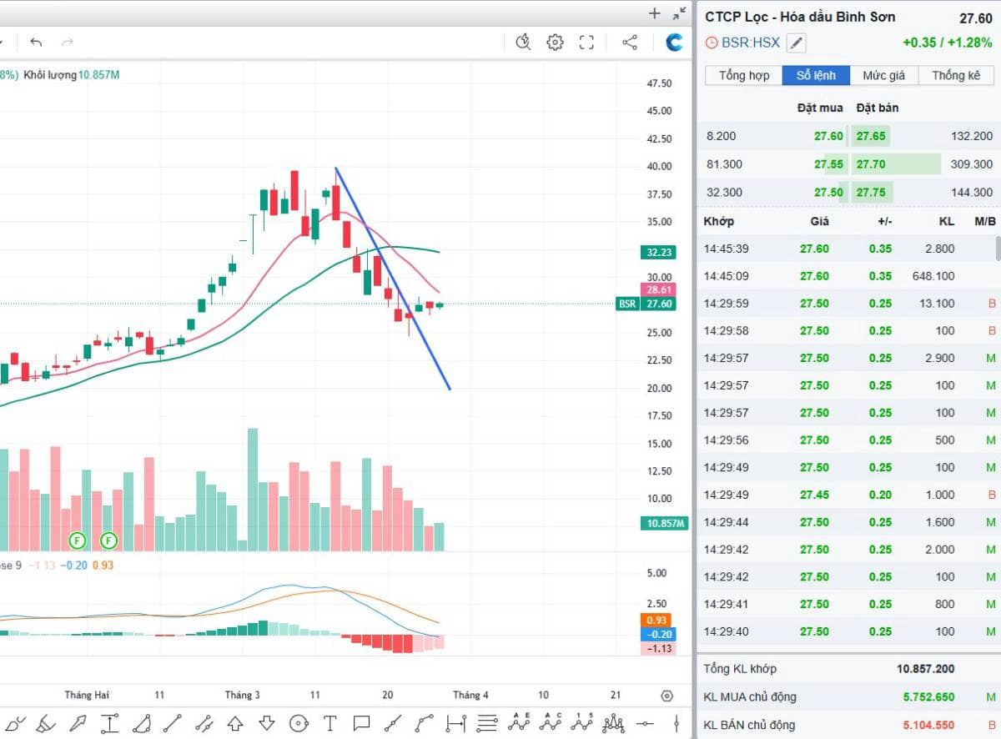The height and width of the screenshot is (739, 1001).
Task: Click the undo arrow in chart toolbar
Action: pos(36,43)
